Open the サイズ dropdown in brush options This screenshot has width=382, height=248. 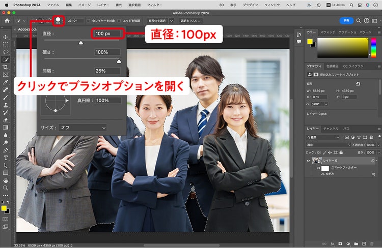pyautogui.click(x=83, y=128)
